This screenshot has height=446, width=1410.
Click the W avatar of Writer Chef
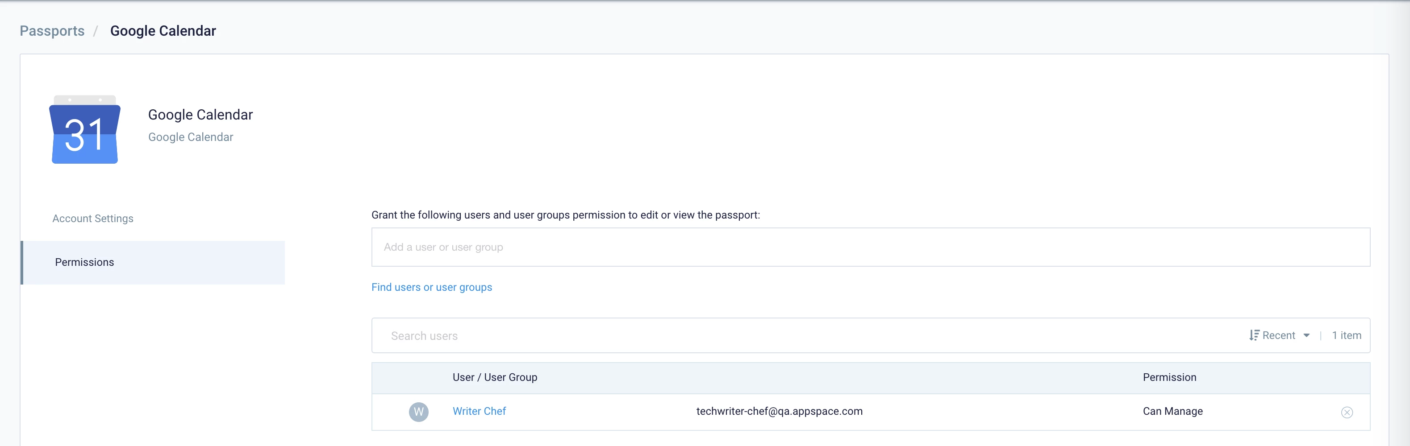(419, 412)
